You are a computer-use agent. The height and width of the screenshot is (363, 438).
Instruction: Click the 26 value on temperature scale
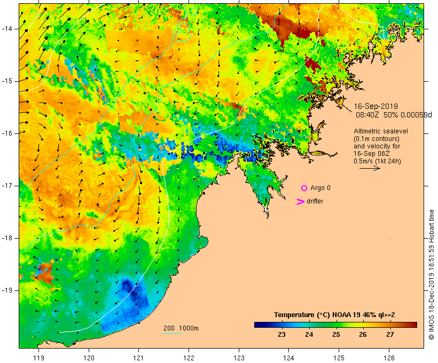click(x=363, y=335)
